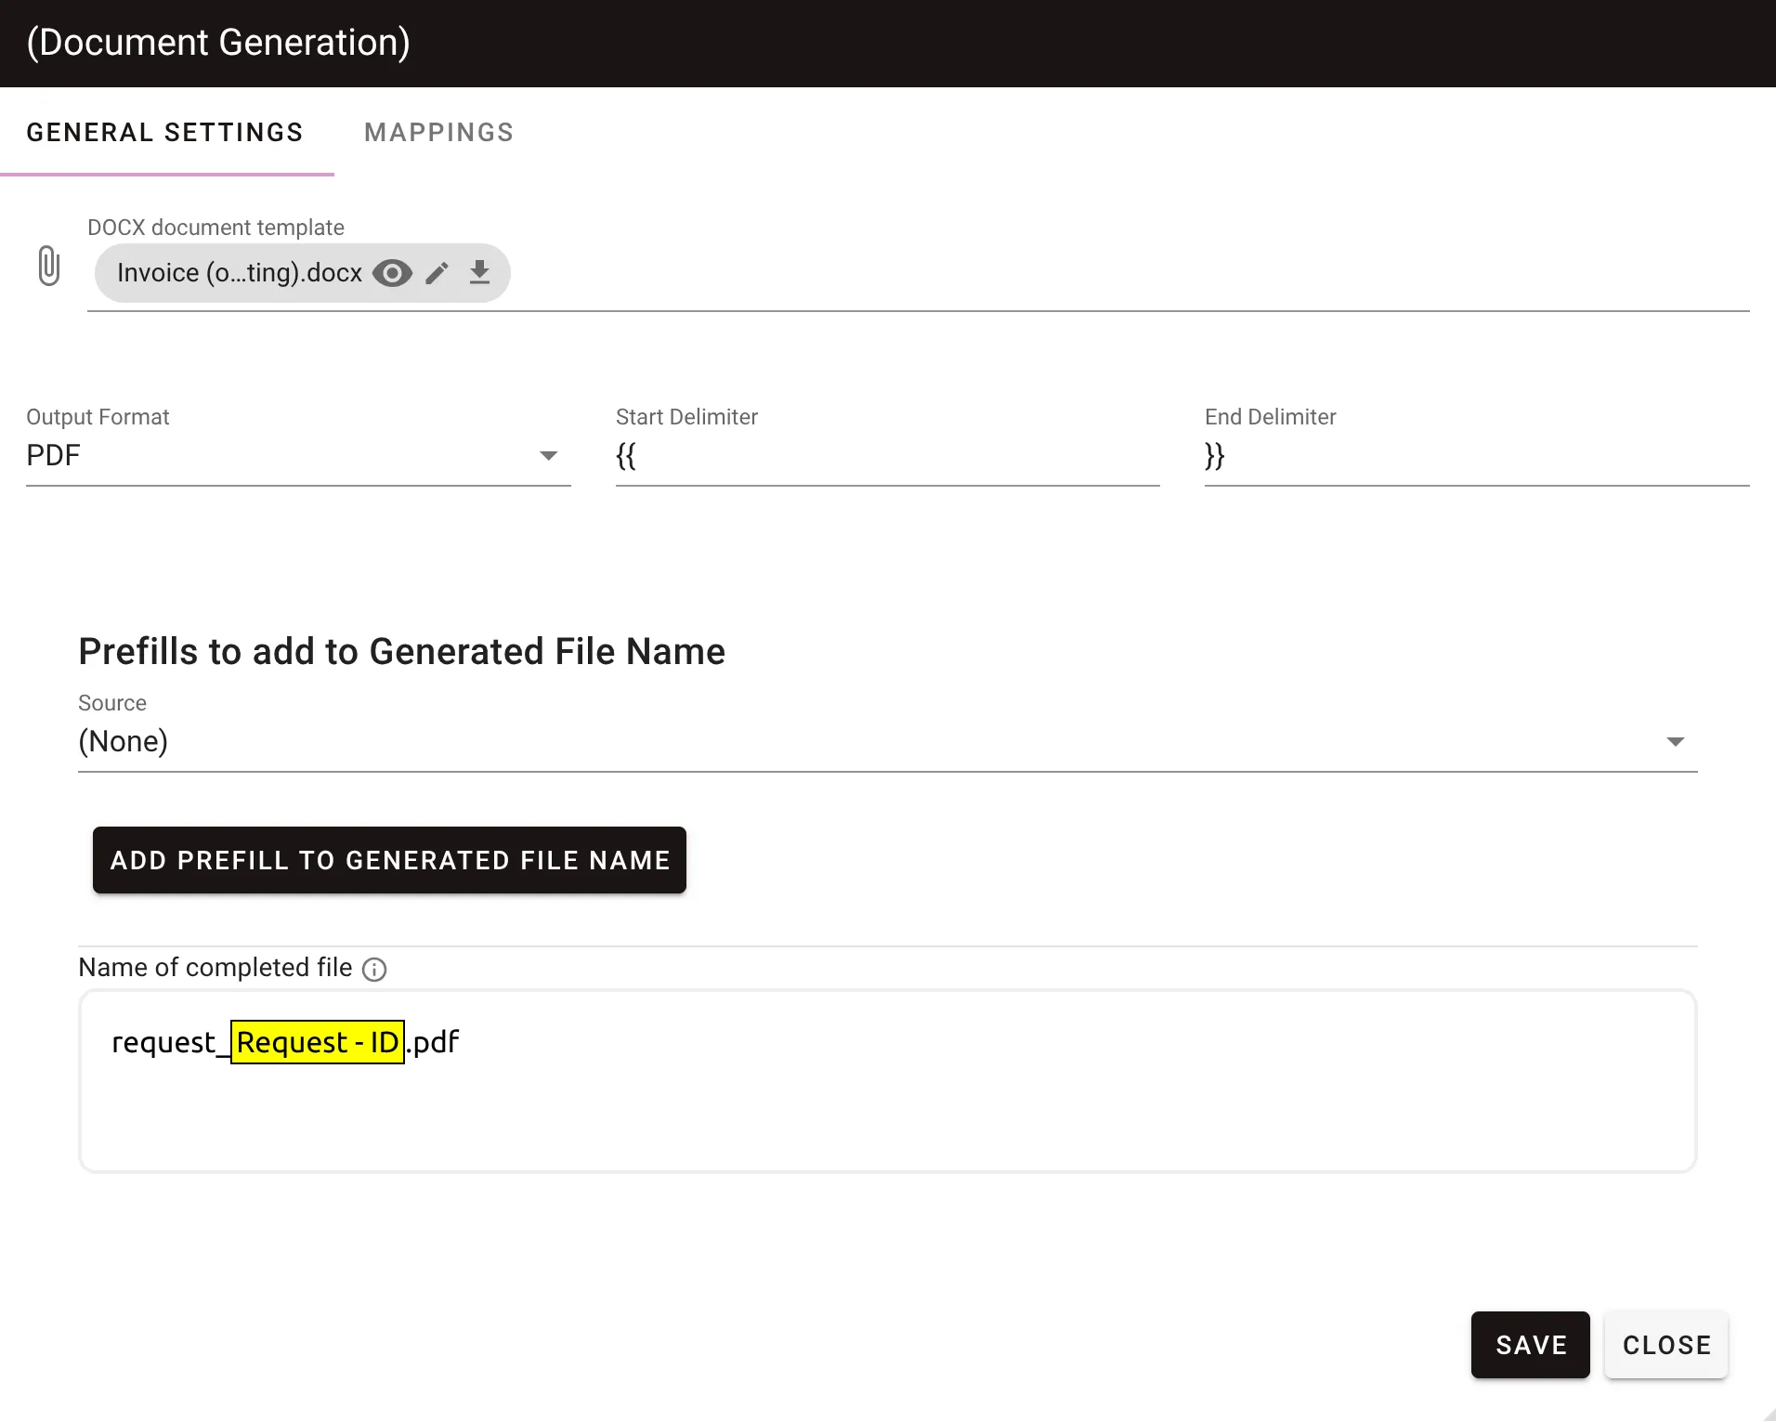Open the attachment paperclip icon
The width and height of the screenshot is (1776, 1421).
pyautogui.click(x=48, y=266)
